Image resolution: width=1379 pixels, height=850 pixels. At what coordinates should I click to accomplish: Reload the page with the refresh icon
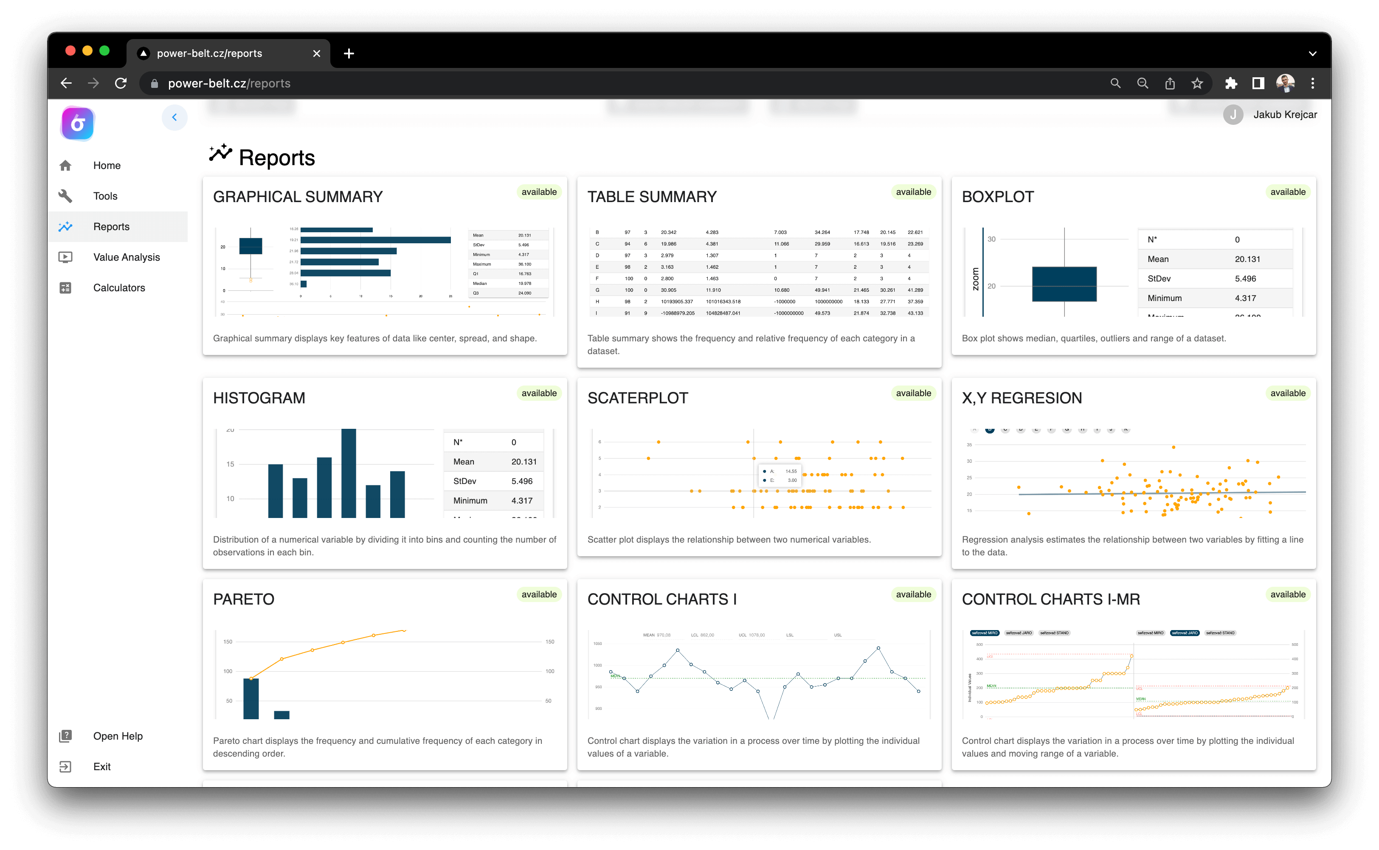121,83
